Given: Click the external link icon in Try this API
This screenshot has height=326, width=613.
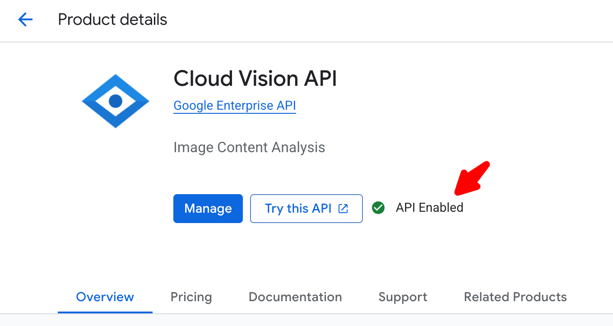Looking at the screenshot, I should [344, 209].
